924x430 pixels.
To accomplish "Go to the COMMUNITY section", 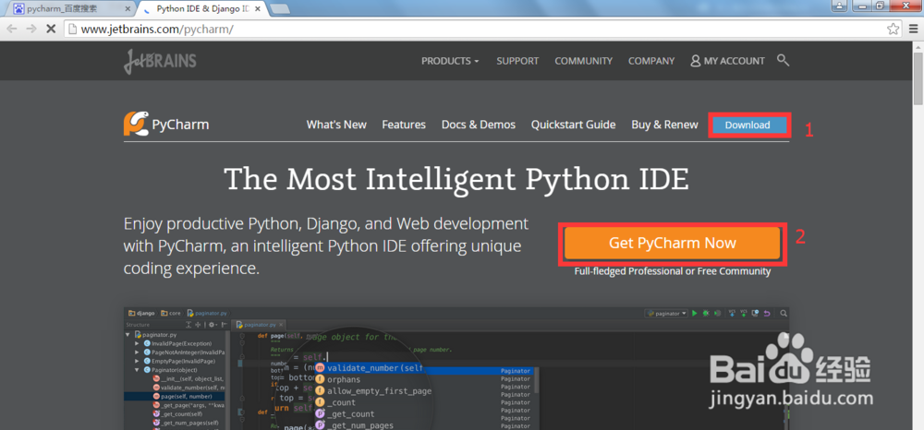I will pos(583,61).
